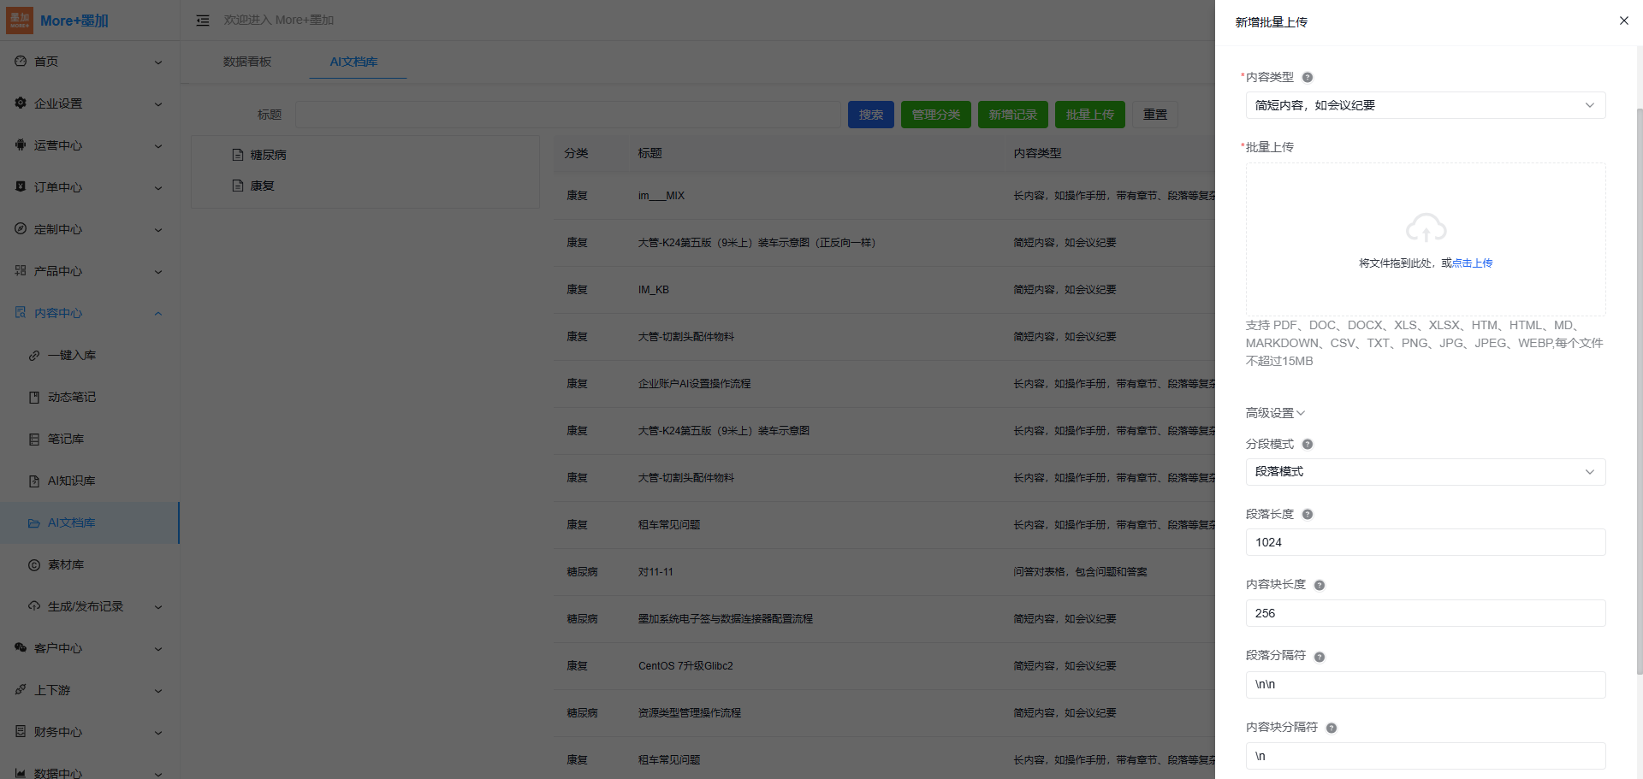The image size is (1643, 779).
Task: Open AI知识库 in the sidebar
Action: [72, 481]
